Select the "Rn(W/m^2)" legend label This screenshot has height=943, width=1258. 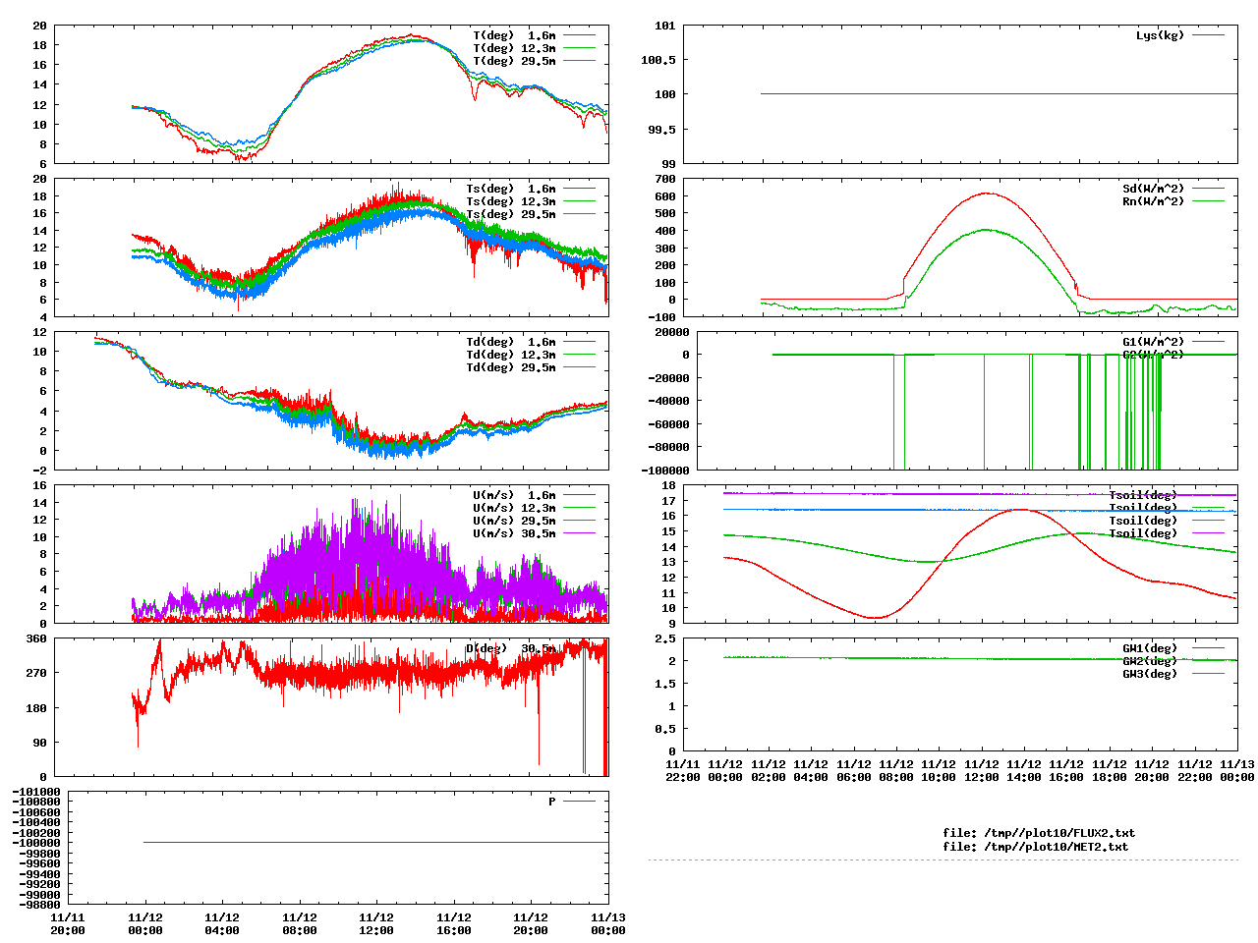1154,201
